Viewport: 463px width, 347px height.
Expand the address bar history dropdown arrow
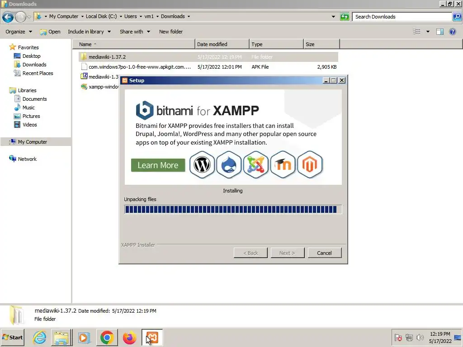coord(333,17)
